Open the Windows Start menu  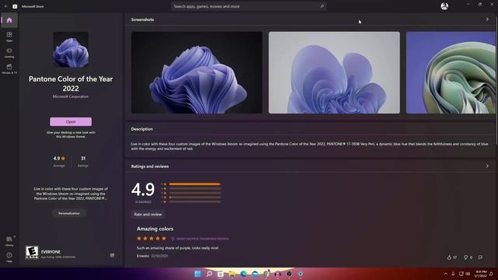tap(198, 274)
